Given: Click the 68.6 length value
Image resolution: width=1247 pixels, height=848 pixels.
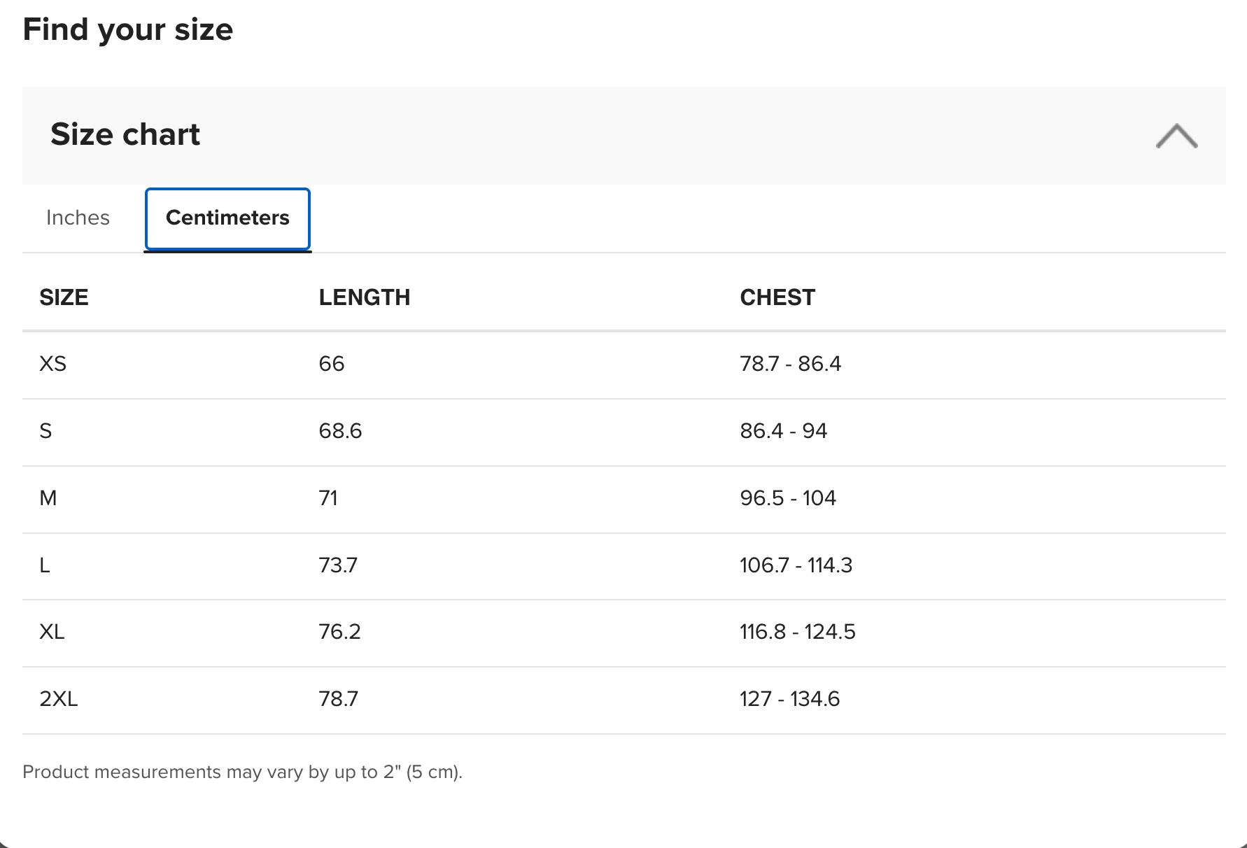Looking at the screenshot, I should (x=340, y=431).
